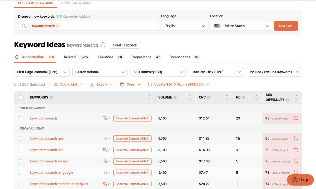
Task: Switch to the Search by Website tab
Action: pos(76,3)
